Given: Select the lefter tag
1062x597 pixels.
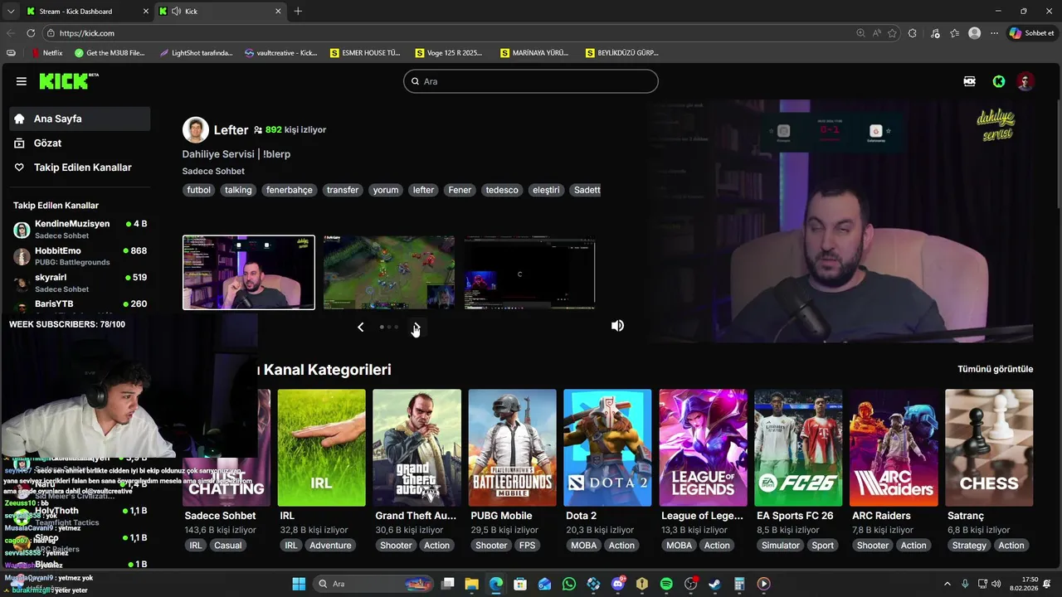Looking at the screenshot, I should (x=423, y=190).
